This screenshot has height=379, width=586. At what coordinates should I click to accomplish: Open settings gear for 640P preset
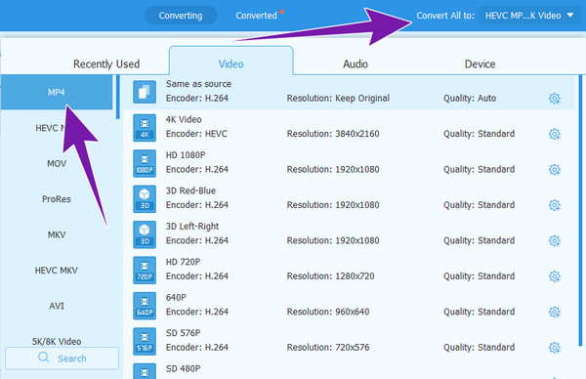(554, 312)
